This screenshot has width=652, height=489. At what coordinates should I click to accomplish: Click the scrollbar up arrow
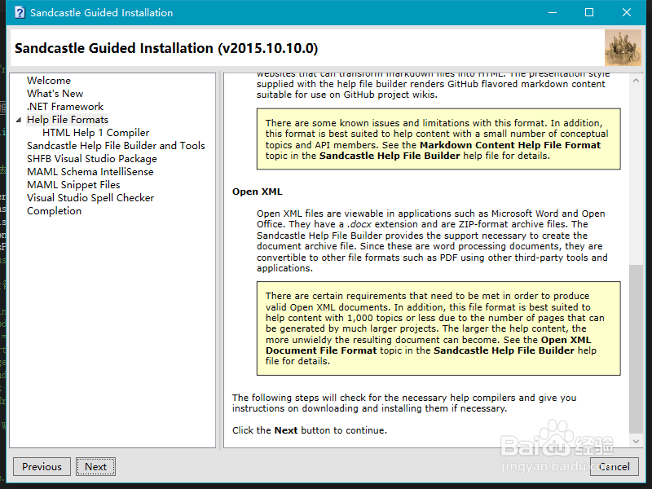(x=636, y=81)
